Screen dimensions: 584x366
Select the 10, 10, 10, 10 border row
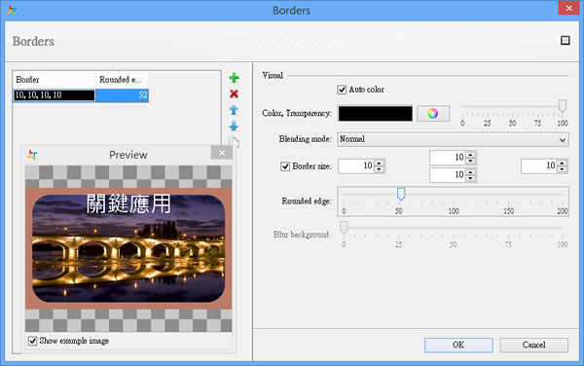click(81, 95)
